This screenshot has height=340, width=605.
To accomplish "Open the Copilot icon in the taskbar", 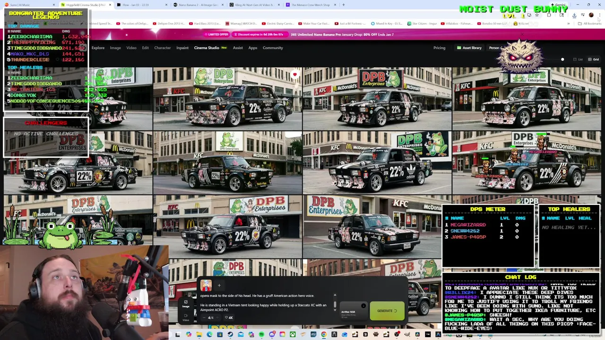I will [189, 334].
